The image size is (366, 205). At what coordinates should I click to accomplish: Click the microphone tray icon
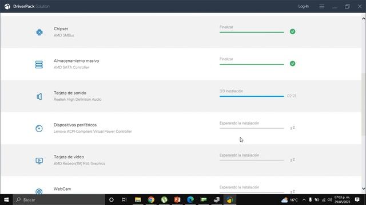tap(310, 200)
